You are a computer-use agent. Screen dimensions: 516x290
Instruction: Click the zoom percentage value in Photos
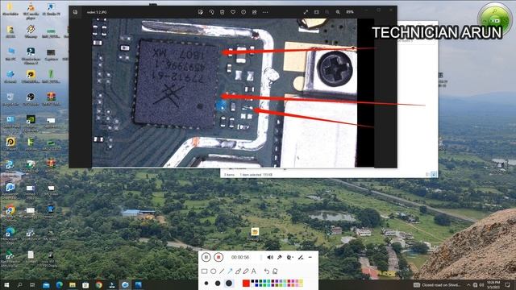coord(350,12)
